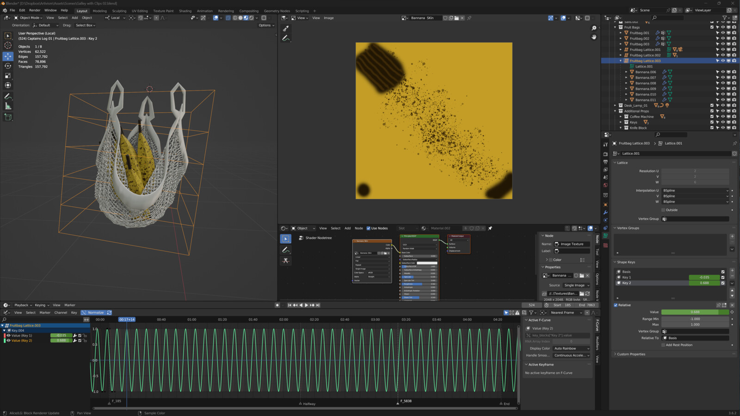Open the Orientation Default dropdown
Viewport: 740px width, 416px height.
[46, 25]
